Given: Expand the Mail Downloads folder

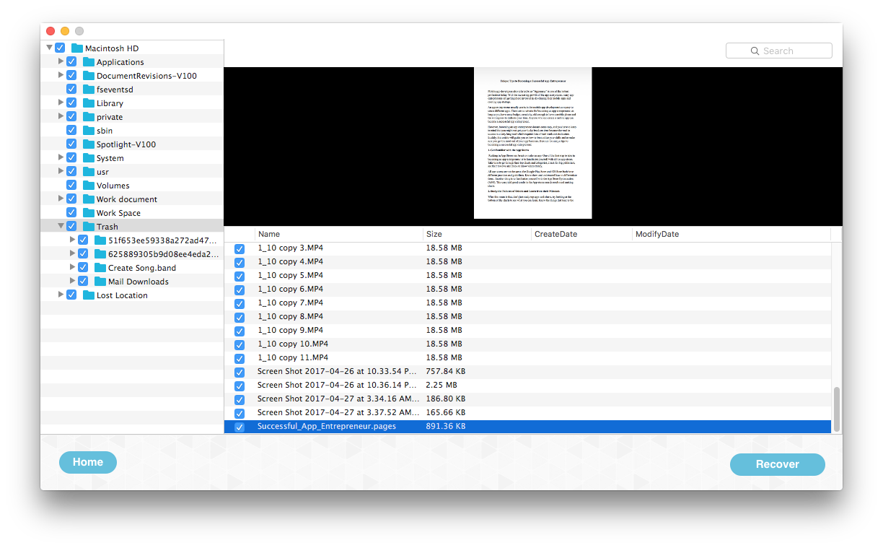Looking at the screenshot, I should click(72, 282).
